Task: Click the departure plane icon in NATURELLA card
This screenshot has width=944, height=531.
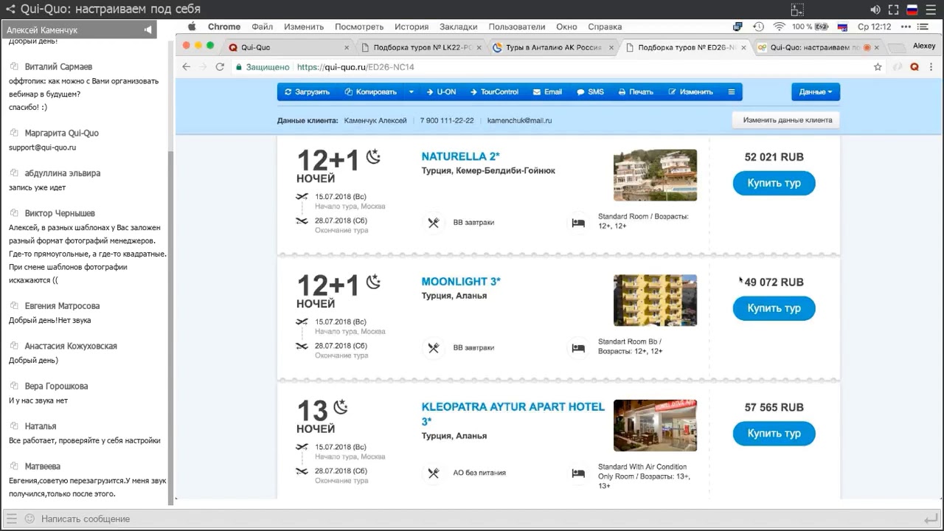Action: pos(302,197)
